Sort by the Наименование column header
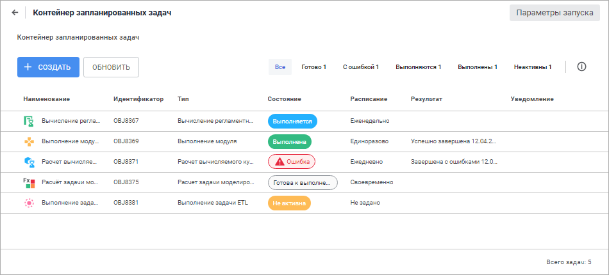The height and width of the screenshot is (275, 609). coord(47,99)
